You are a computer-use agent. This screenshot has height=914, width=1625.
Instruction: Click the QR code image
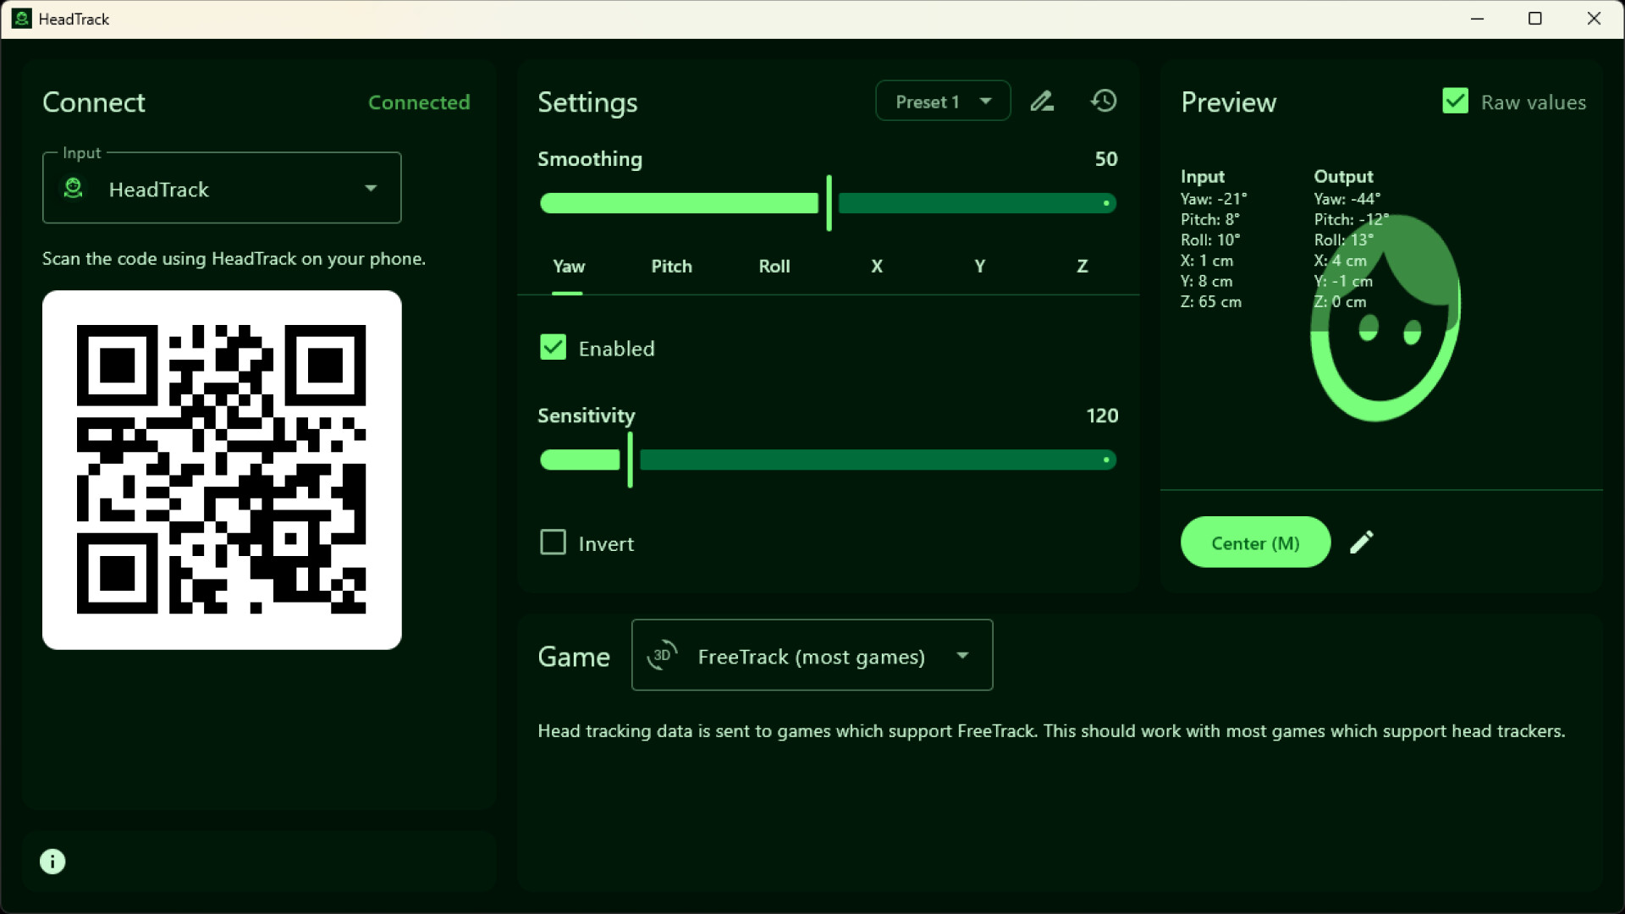(x=221, y=470)
